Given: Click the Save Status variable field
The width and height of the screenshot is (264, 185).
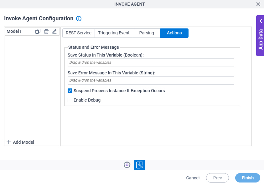Looking at the screenshot, I should click(151, 62).
